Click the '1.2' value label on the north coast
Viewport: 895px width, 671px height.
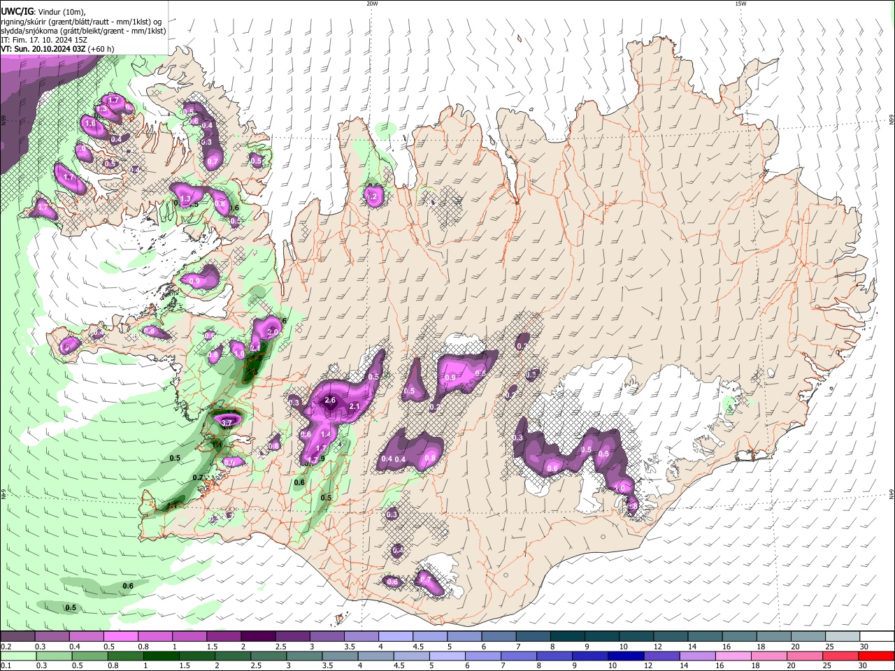pyautogui.click(x=372, y=197)
